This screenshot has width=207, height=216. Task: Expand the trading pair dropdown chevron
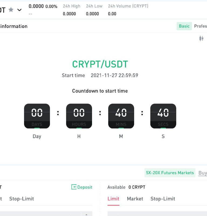point(19,10)
